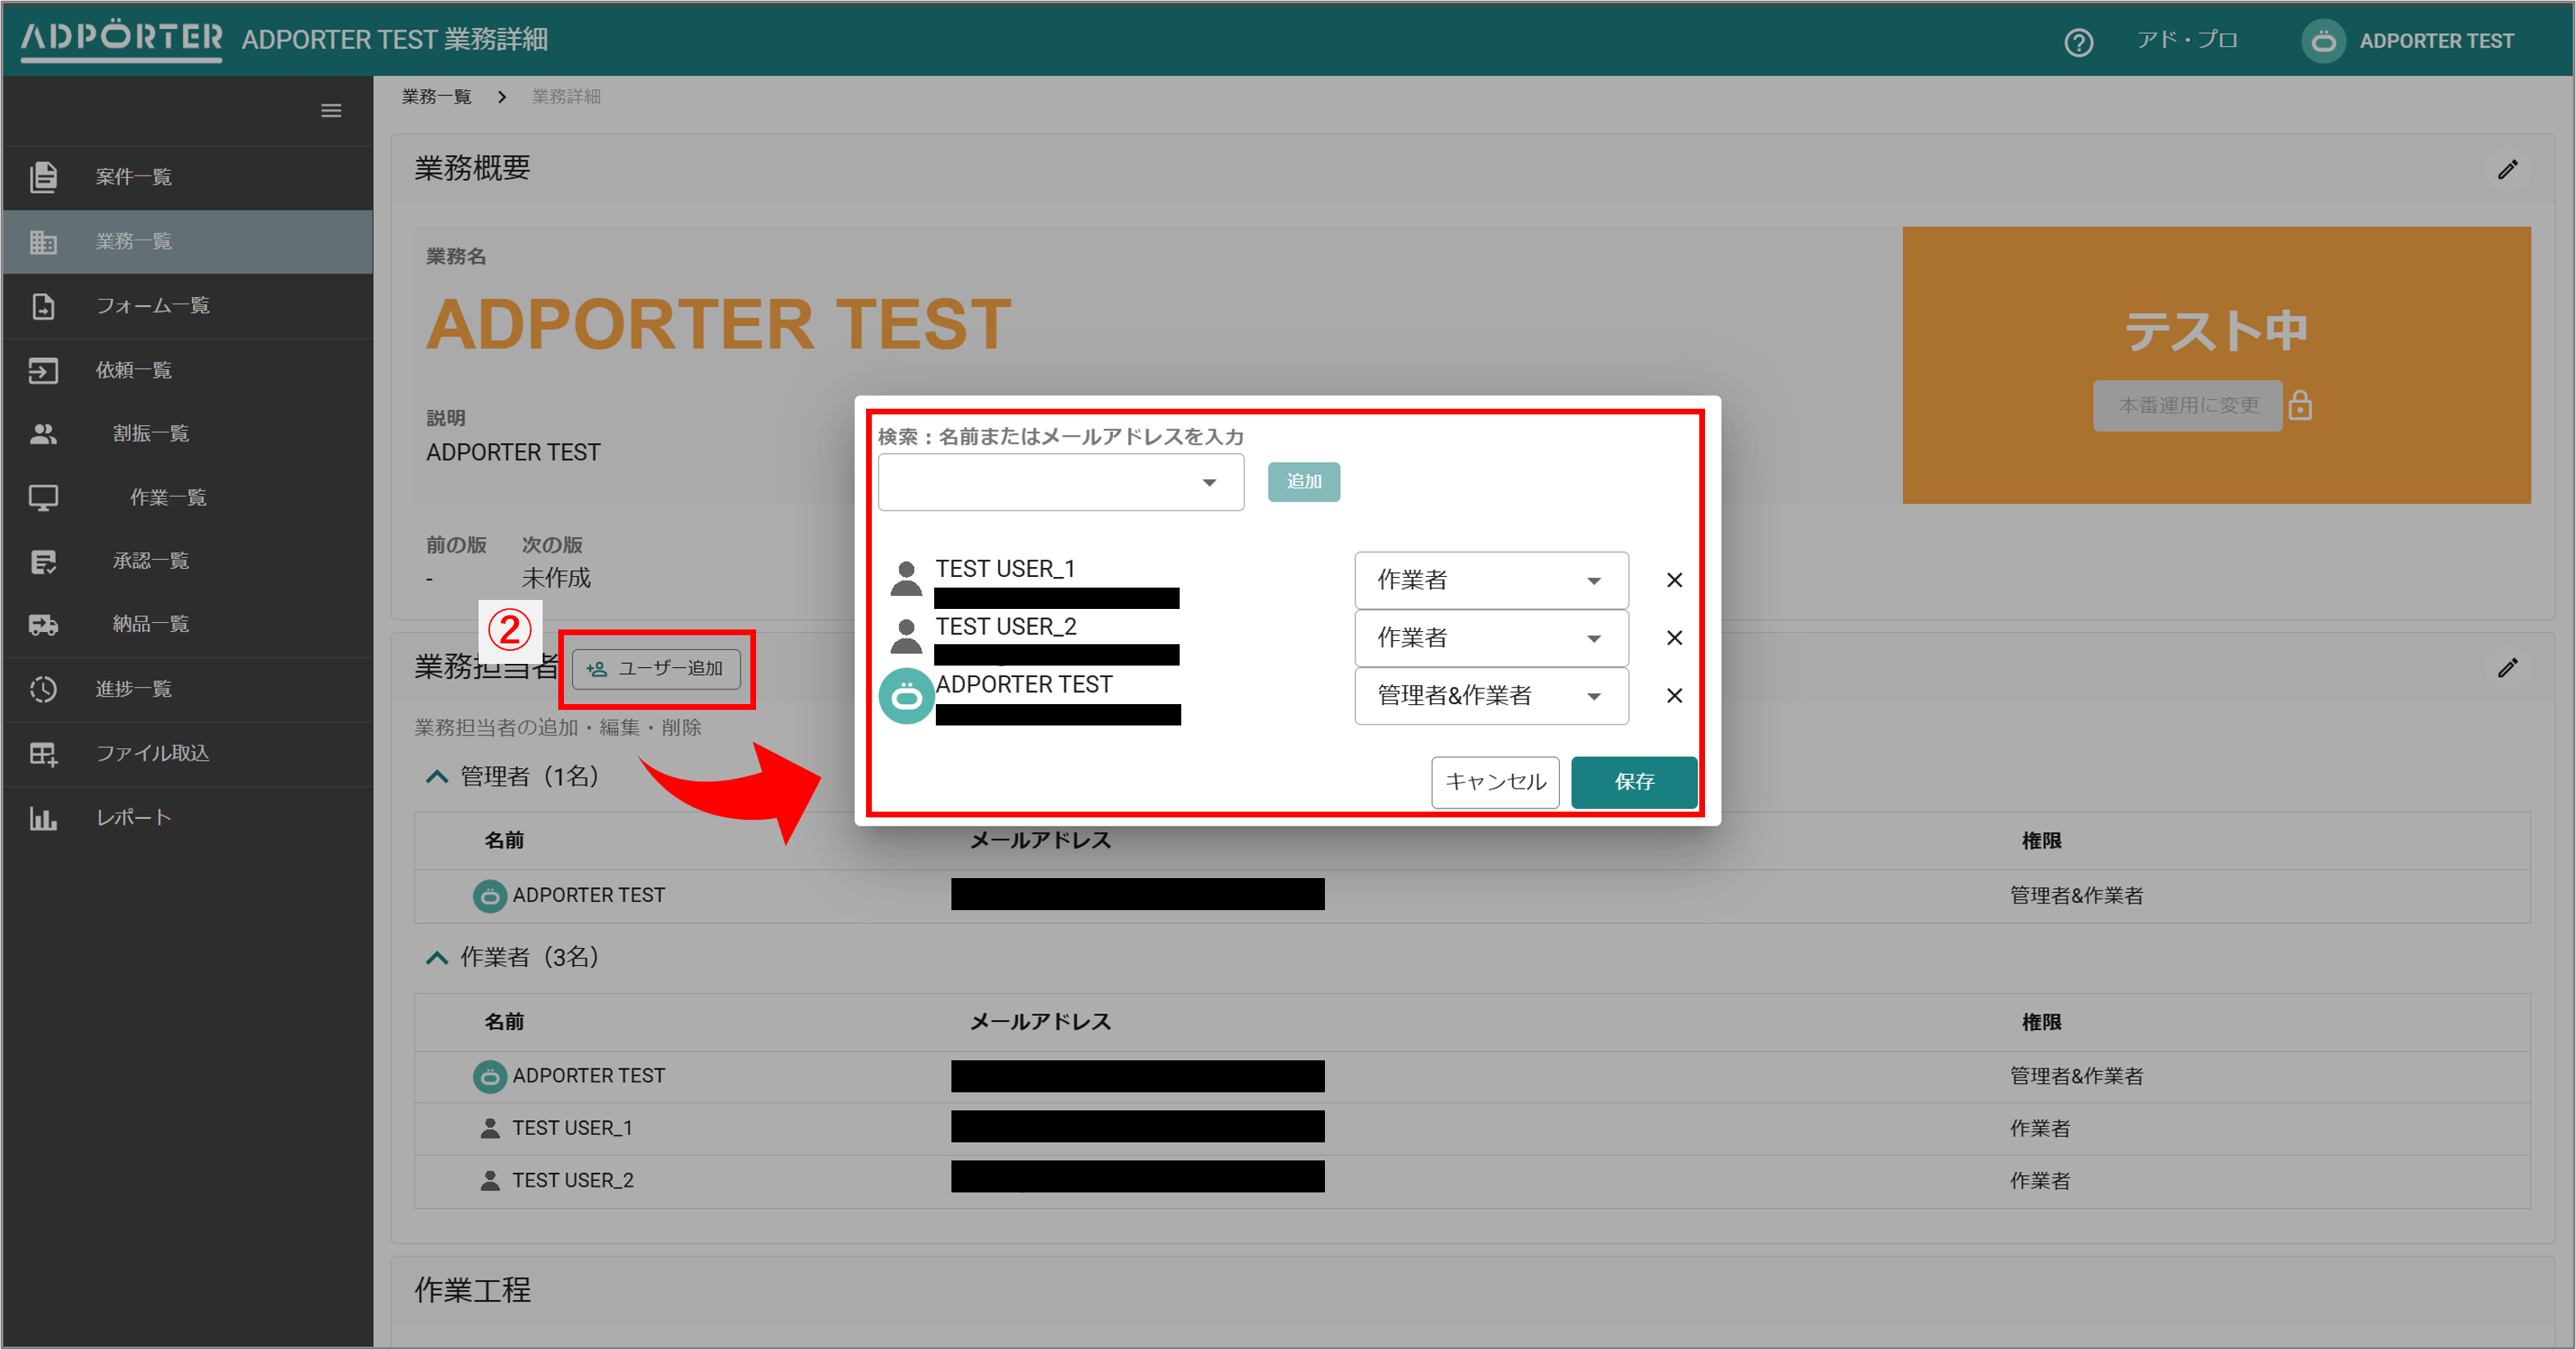Click the 業務詳細 breadcrumb text
This screenshot has width=2576, height=1350.
[x=566, y=97]
